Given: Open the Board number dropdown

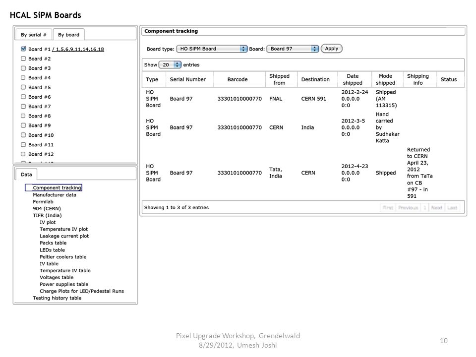Looking at the screenshot, I should [293, 49].
